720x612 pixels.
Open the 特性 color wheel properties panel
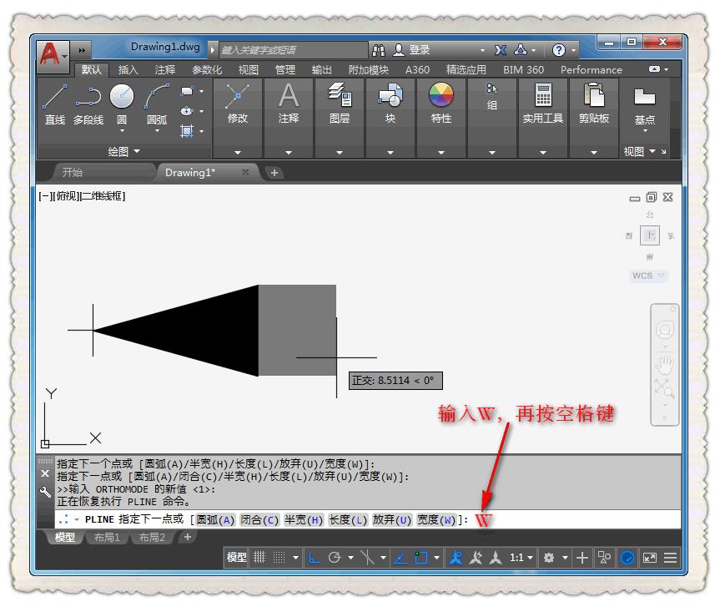(441, 104)
